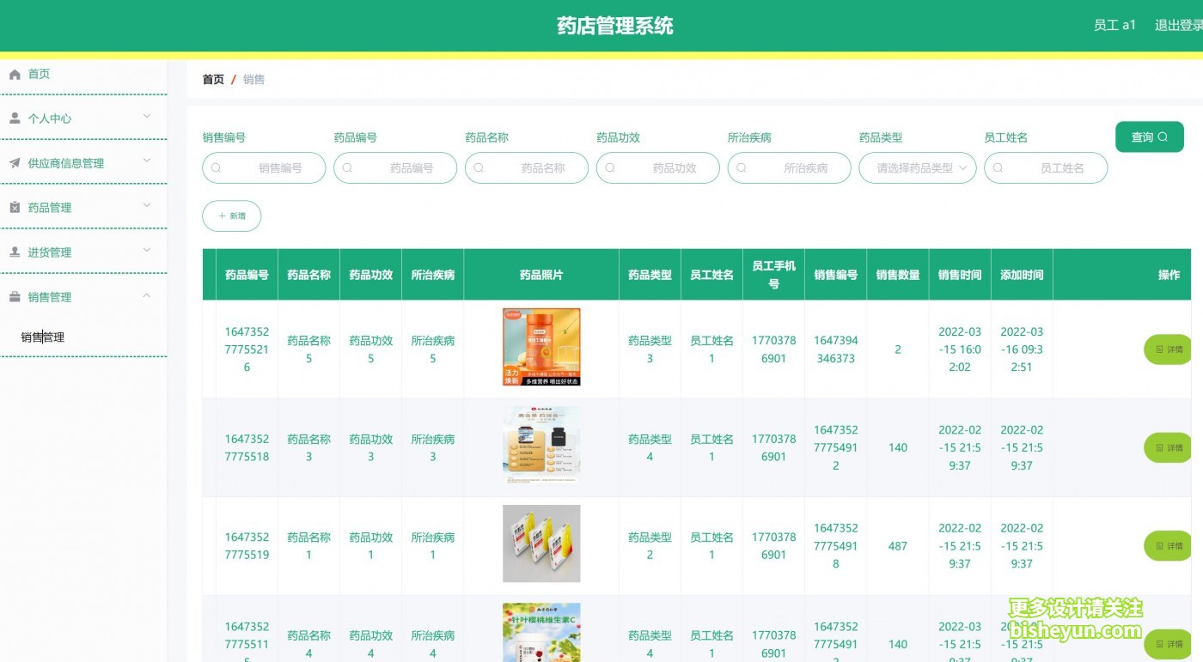This screenshot has height=662, width=1203.
Task: Click the 新增 add button
Action: point(232,216)
